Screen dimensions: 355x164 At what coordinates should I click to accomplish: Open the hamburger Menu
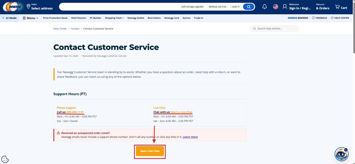[x=30, y=18]
